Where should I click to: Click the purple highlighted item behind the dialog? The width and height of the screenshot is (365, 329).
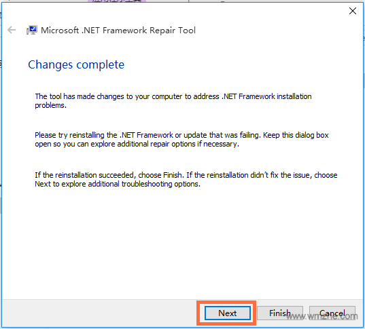pos(117,1)
